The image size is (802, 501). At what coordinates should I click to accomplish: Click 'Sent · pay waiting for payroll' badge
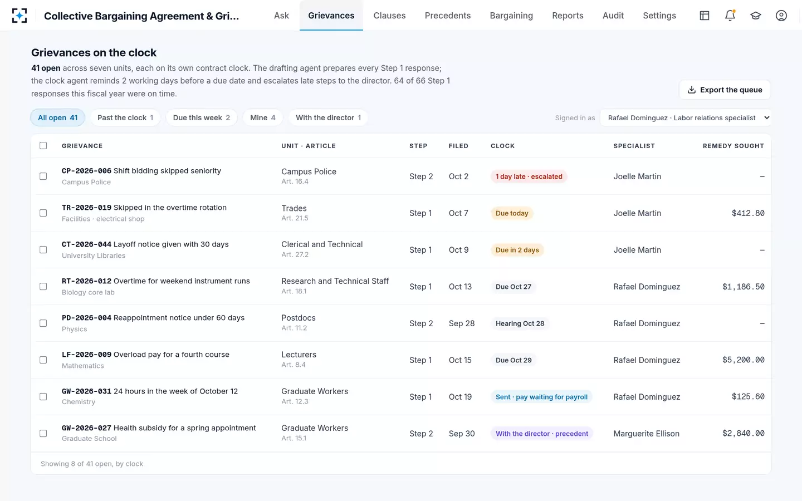coord(541,397)
